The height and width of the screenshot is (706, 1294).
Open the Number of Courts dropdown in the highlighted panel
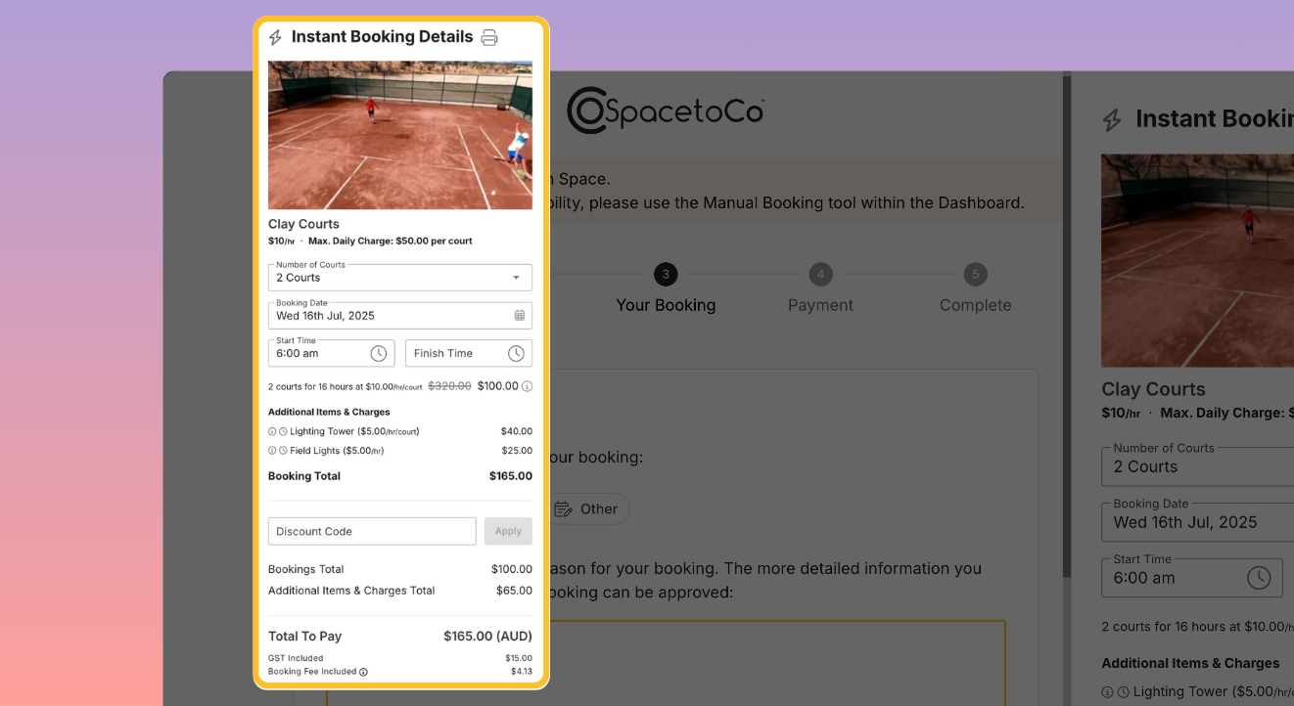(x=400, y=278)
